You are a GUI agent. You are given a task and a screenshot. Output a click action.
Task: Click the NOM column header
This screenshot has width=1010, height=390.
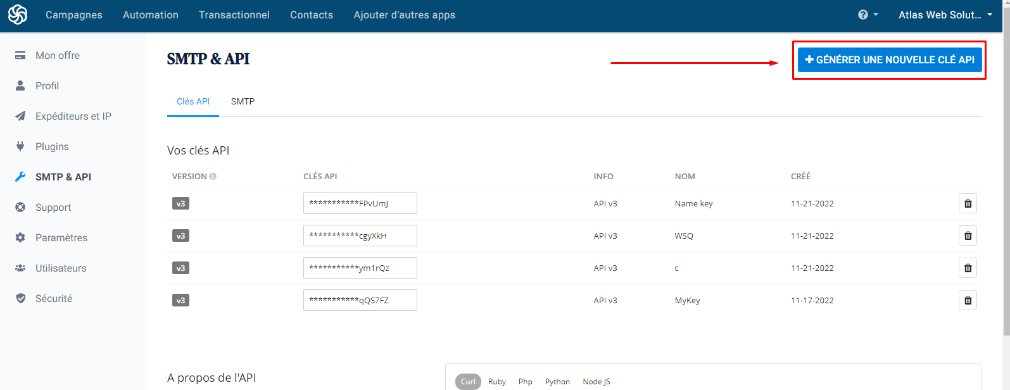(x=685, y=176)
